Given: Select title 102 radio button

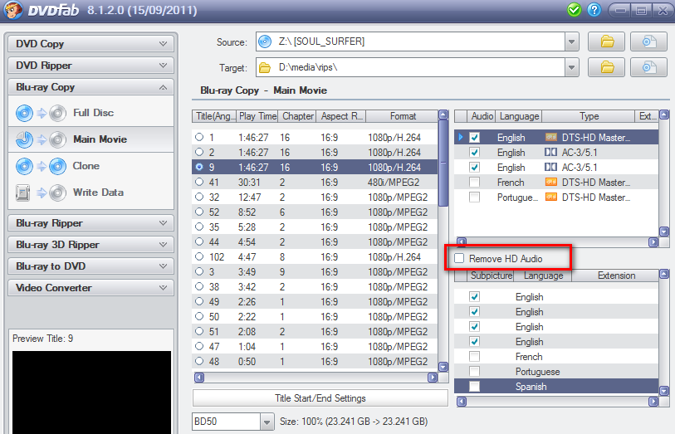Looking at the screenshot, I should tap(199, 256).
